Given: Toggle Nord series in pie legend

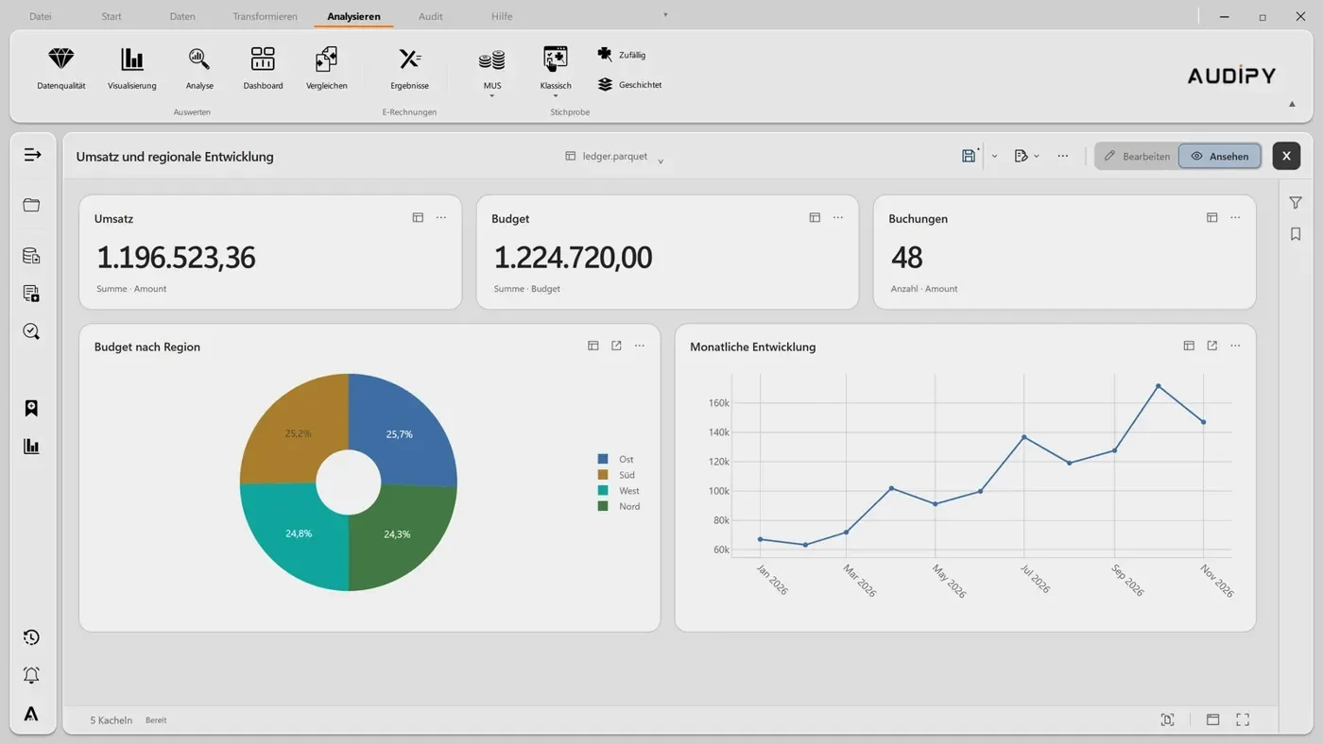Looking at the screenshot, I should (x=618, y=506).
